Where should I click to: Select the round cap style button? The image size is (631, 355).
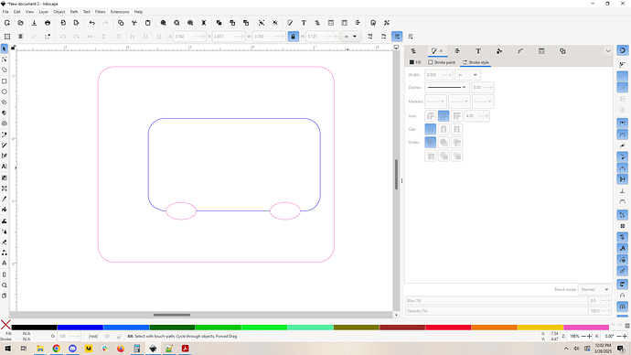tap(444, 129)
